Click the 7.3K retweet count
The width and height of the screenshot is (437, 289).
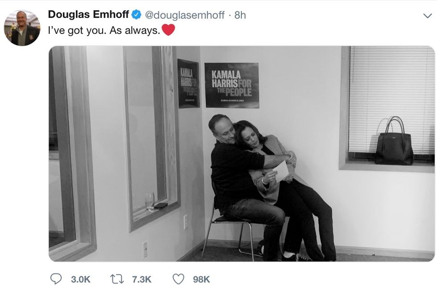coord(141,279)
